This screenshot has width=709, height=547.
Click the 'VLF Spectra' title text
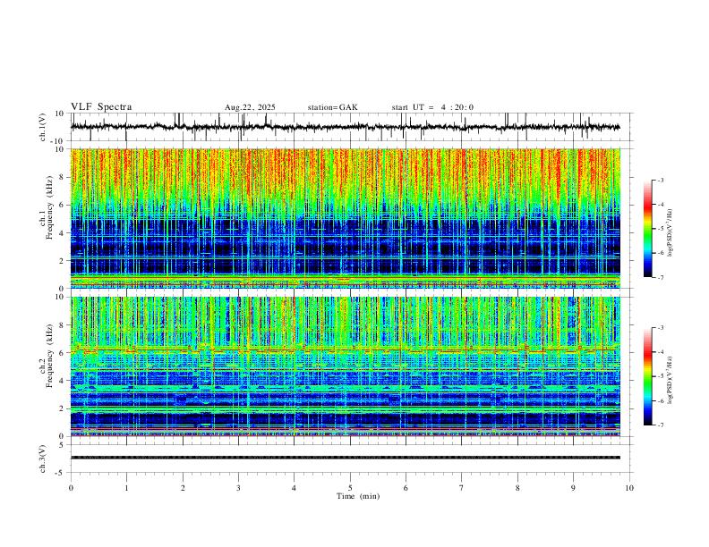point(101,107)
